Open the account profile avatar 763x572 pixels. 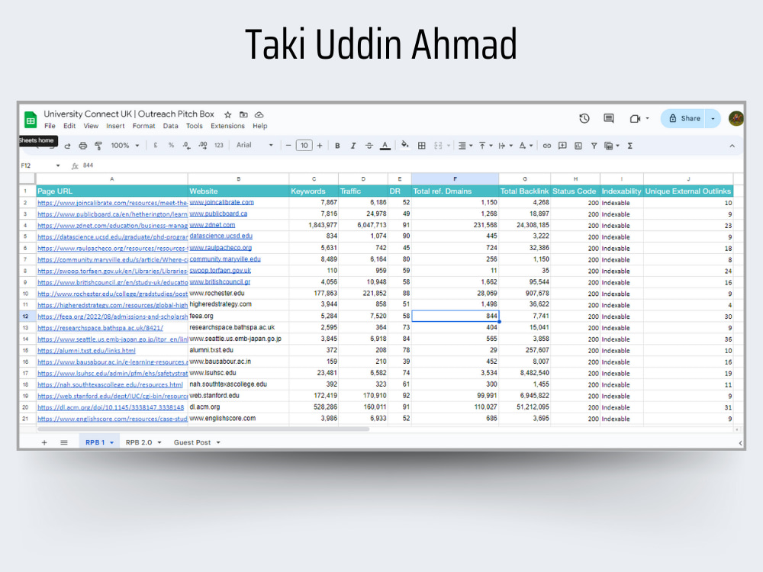click(736, 119)
